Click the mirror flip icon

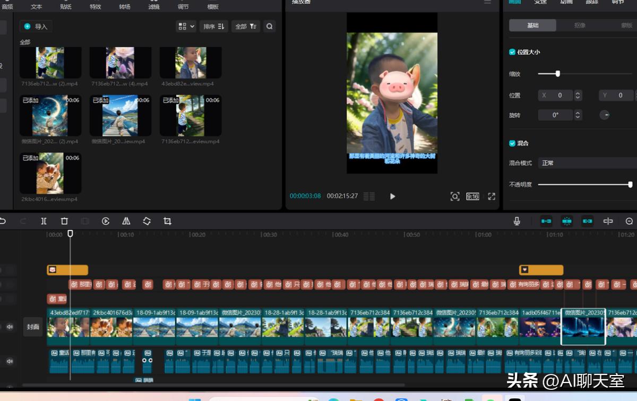(x=126, y=221)
